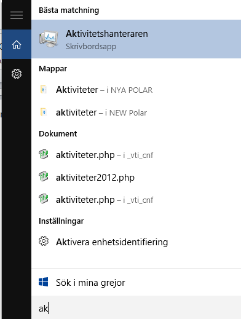Open Aktiviteter folder in NYA POLAR

point(136,90)
